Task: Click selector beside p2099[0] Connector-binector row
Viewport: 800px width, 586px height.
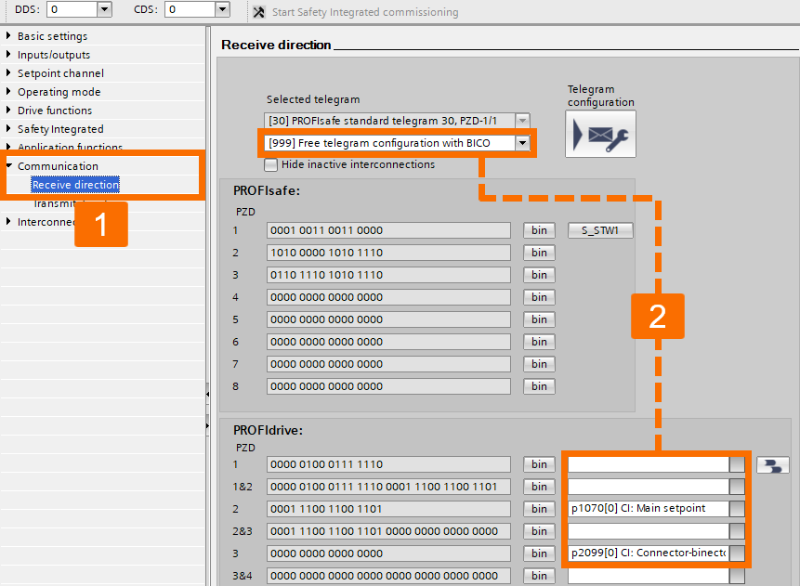Action: pyautogui.click(x=737, y=553)
